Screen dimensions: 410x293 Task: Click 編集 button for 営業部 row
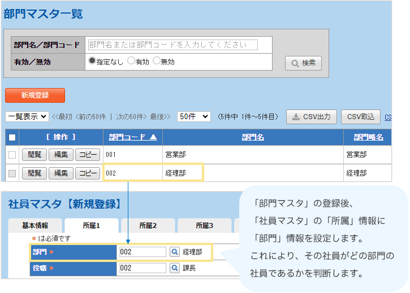pyautogui.click(x=61, y=155)
